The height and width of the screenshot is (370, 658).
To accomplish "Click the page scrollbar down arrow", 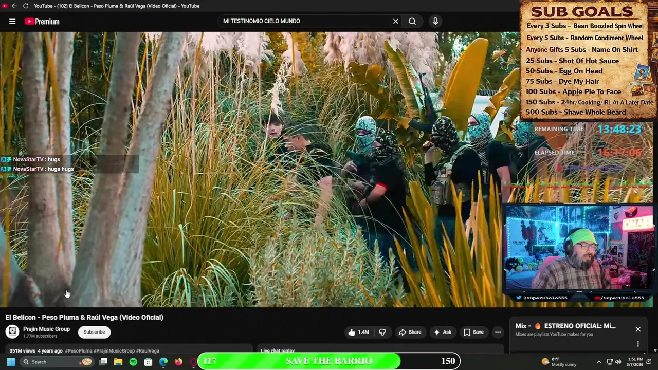I will 655,350.
